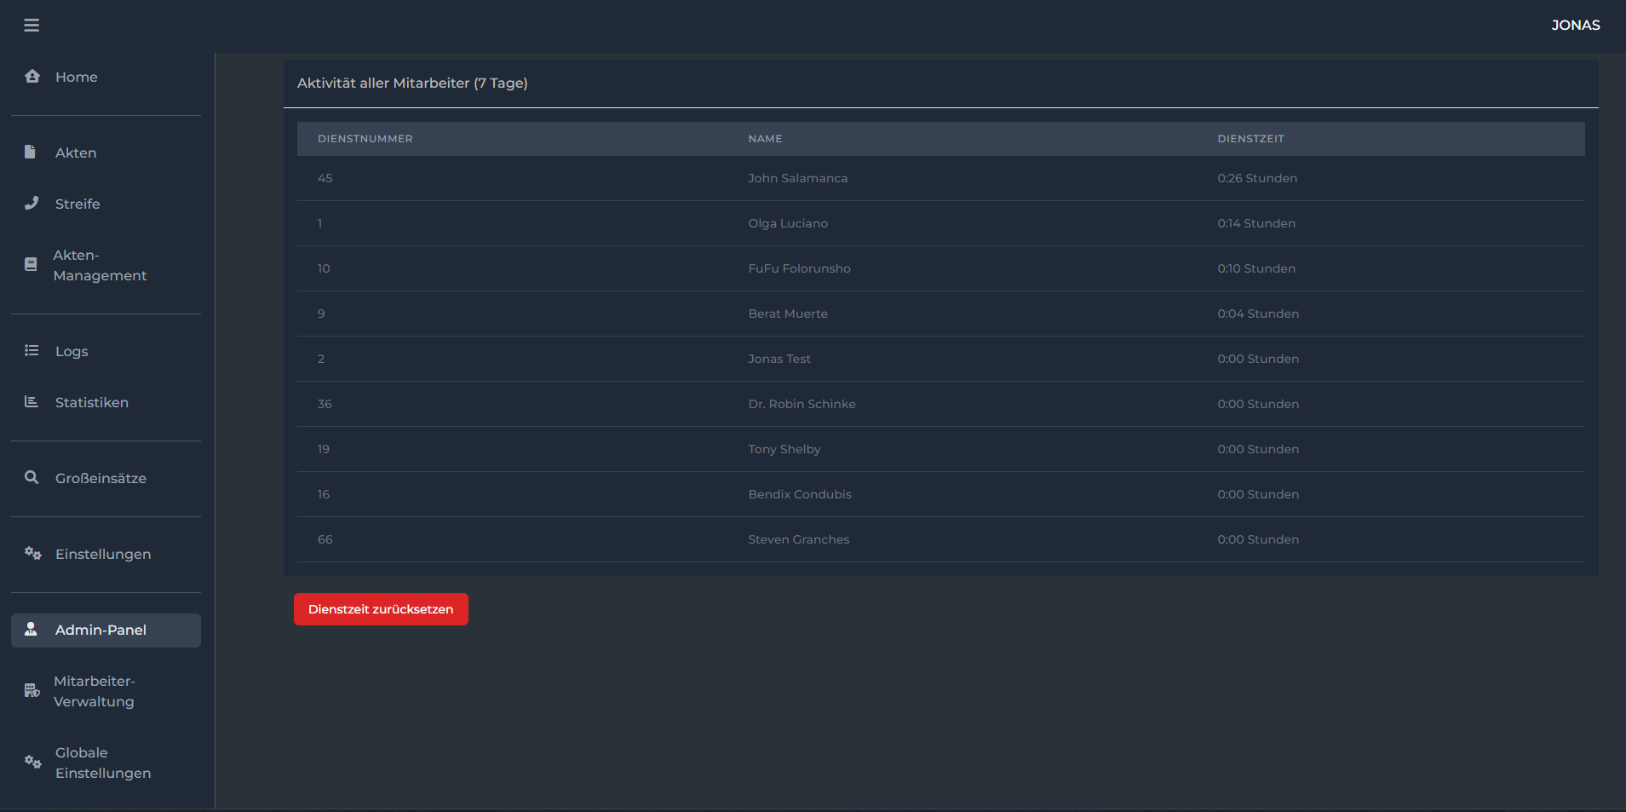Go to Streife menu label

78,204
